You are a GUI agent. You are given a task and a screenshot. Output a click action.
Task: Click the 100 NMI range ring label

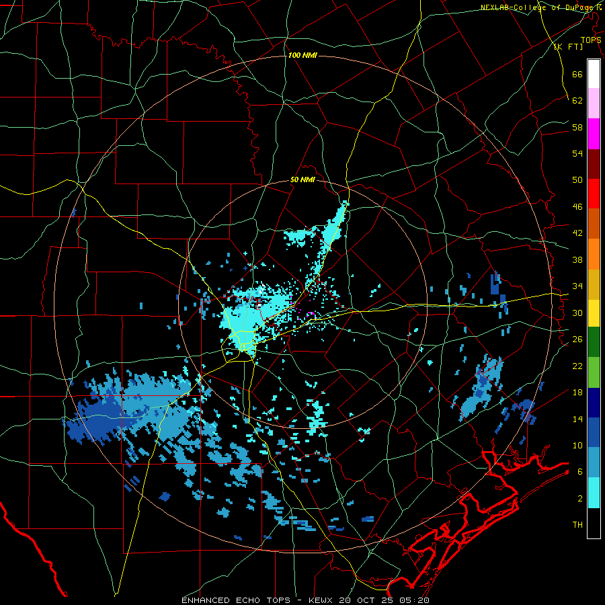302,56
